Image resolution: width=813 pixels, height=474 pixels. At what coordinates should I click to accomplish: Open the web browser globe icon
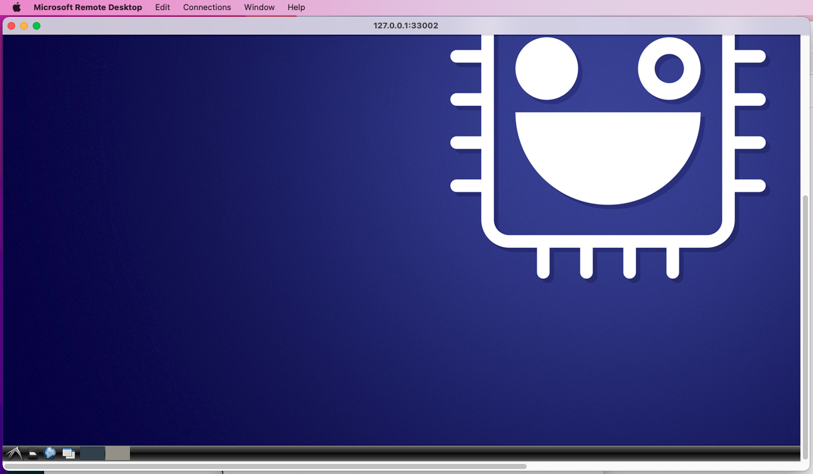click(50, 453)
